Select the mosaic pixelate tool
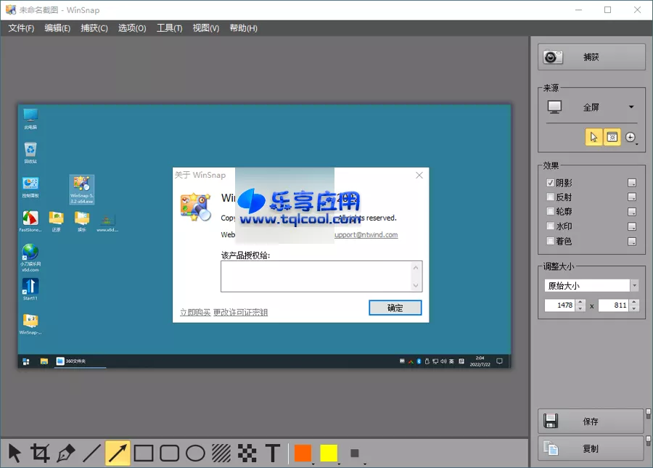The width and height of the screenshot is (653, 468). coord(246,452)
